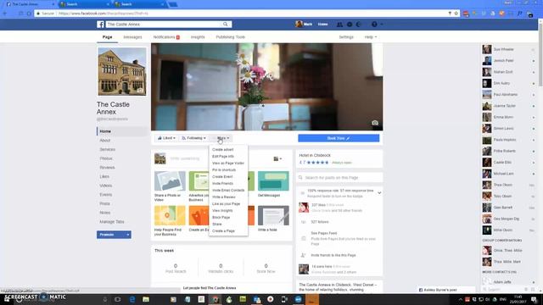The width and height of the screenshot is (543, 305).
Task: Open the Messenger icon in top bar
Action: click(x=350, y=25)
